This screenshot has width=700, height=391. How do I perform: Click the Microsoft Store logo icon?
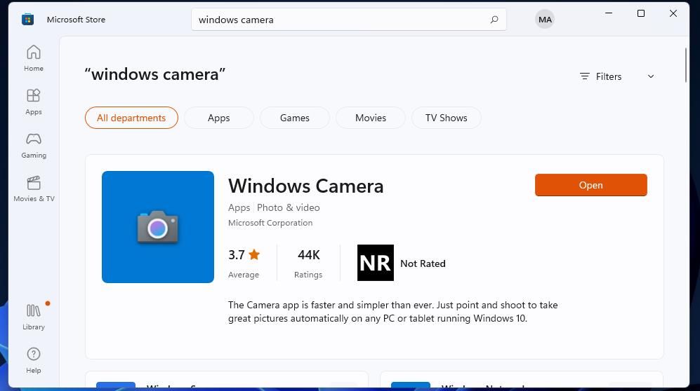click(x=27, y=20)
